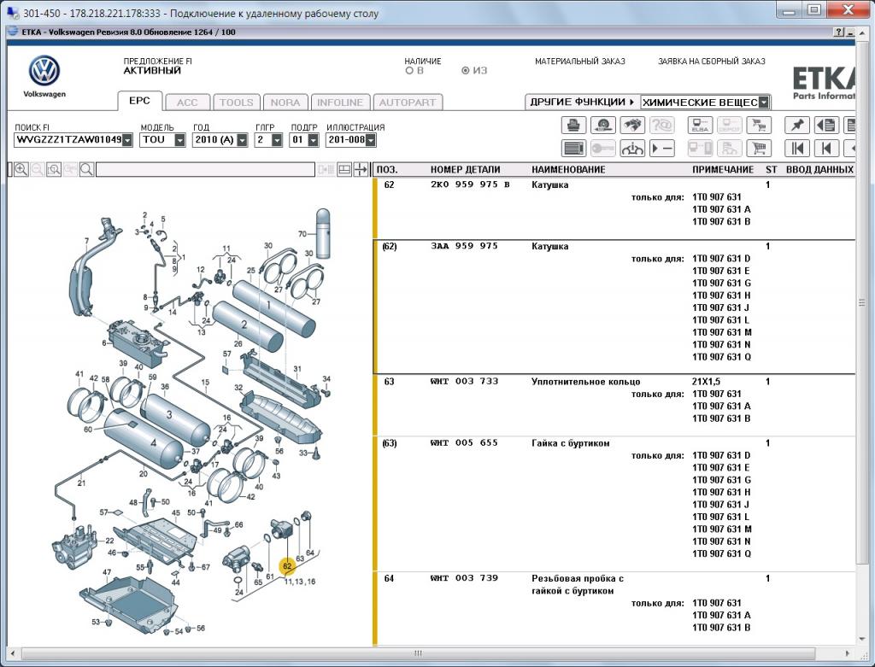875x667 pixels.
Task: Click the gauge icon beside the printer
Action: coord(602,126)
